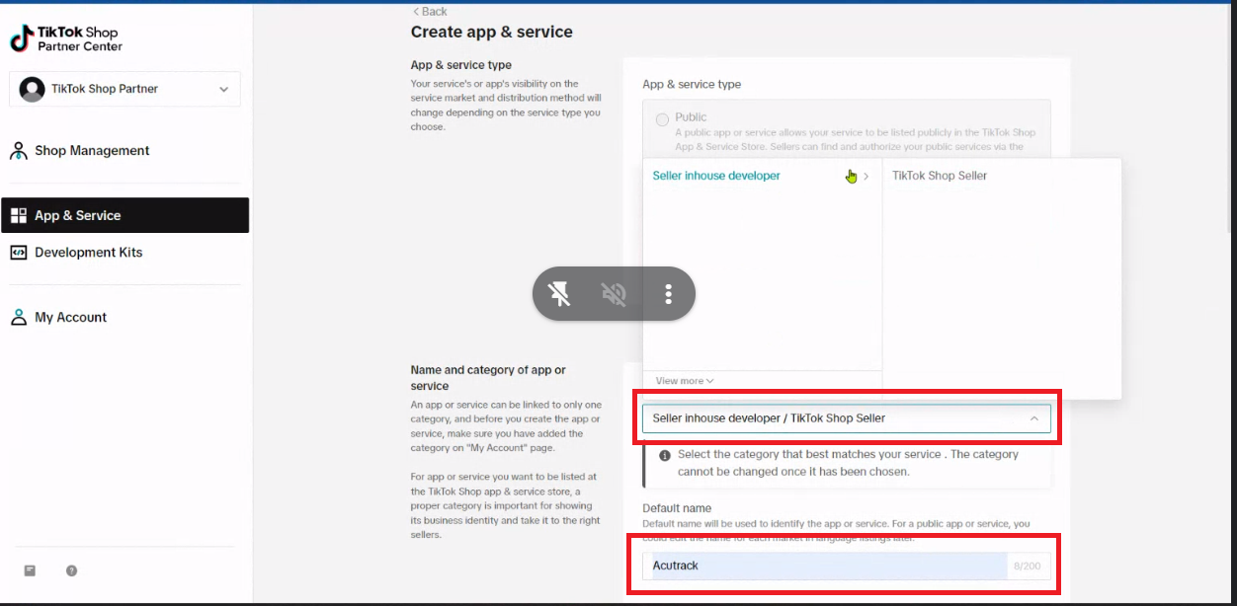Click the Default name label

677,508
